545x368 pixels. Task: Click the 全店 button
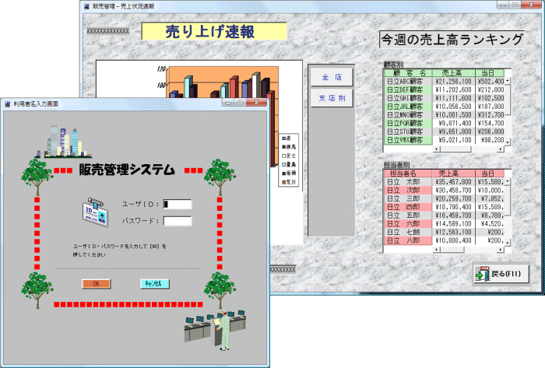[332, 77]
